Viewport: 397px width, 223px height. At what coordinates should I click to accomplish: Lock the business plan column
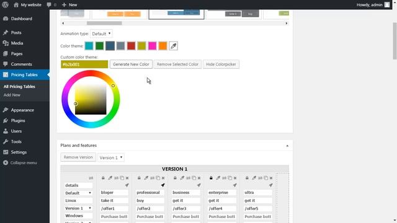pyautogui.click(x=175, y=178)
